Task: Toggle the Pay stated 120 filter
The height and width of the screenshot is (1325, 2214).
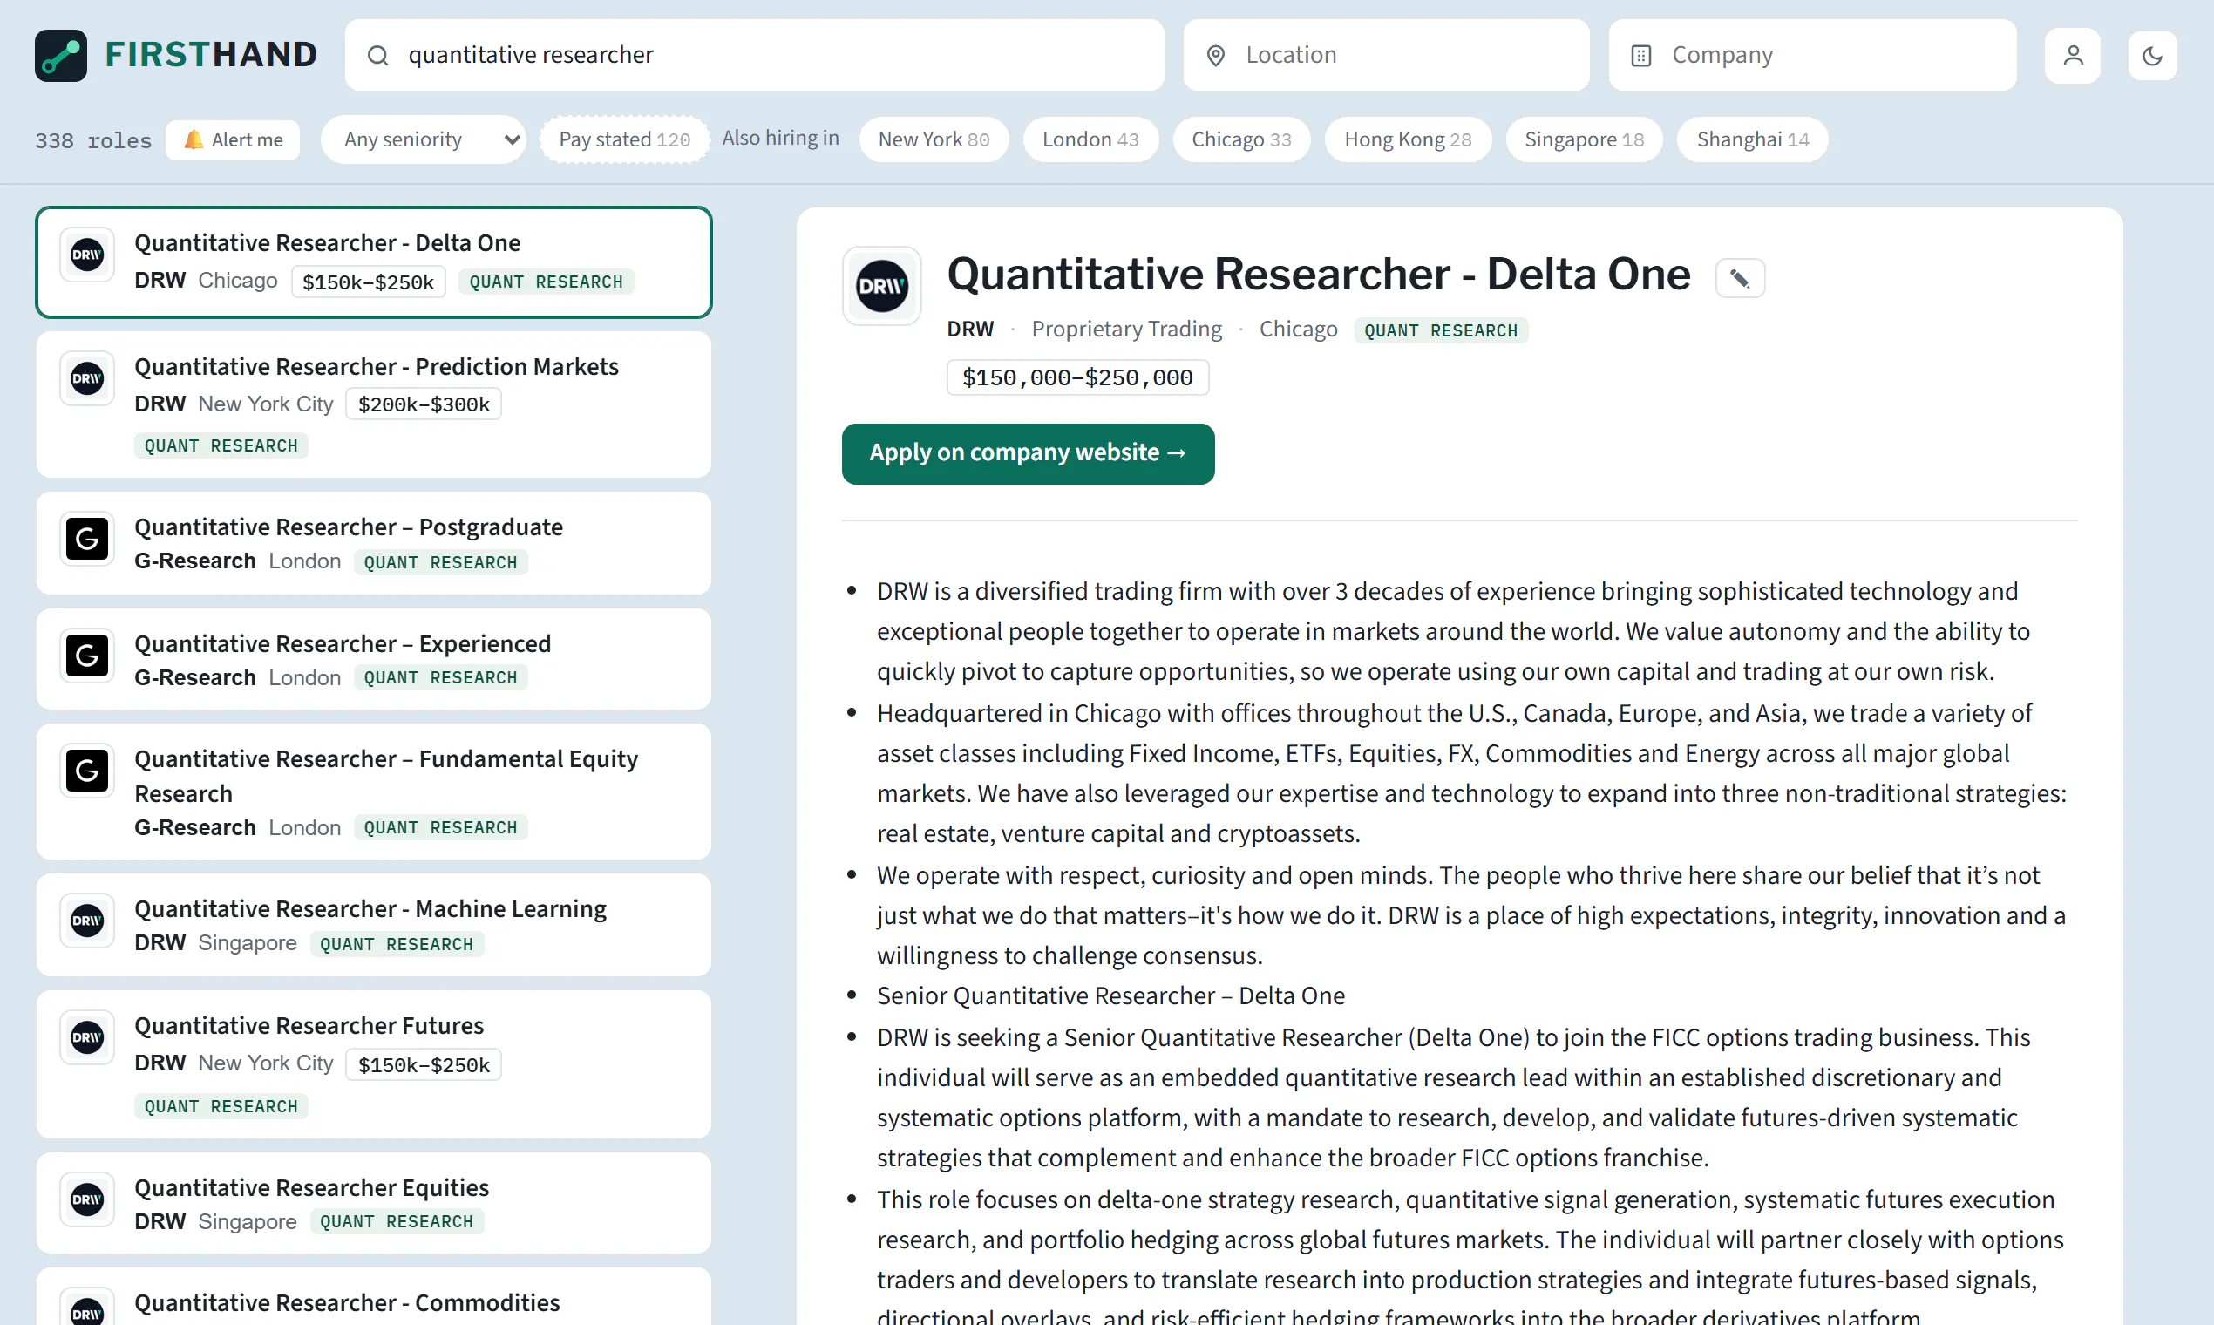Action: 624,139
